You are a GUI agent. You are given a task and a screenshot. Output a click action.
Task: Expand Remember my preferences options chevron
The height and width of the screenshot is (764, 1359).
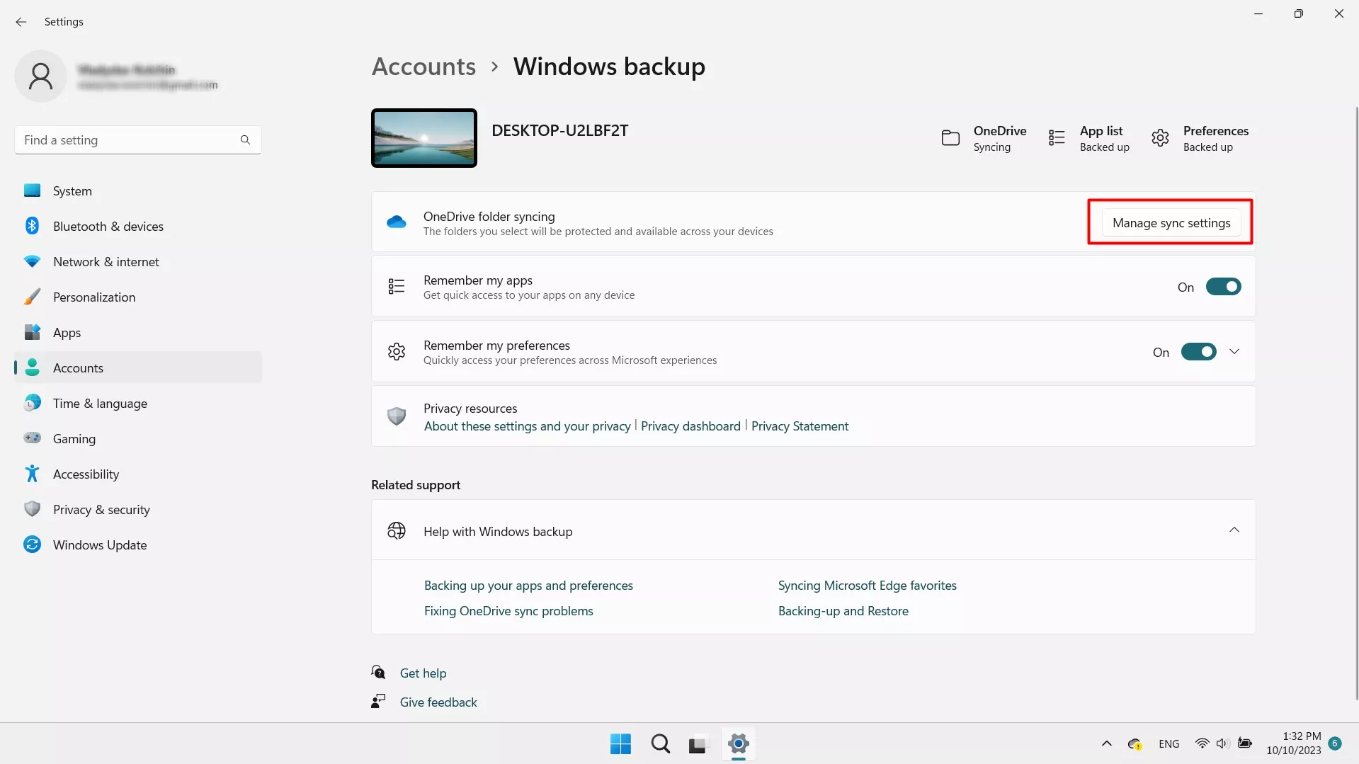tap(1234, 352)
